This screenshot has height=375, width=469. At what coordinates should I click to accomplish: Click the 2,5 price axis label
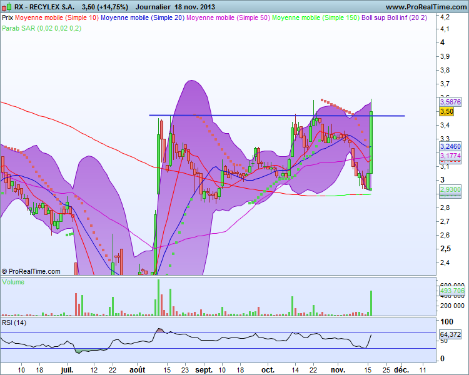(x=445, y=249)
